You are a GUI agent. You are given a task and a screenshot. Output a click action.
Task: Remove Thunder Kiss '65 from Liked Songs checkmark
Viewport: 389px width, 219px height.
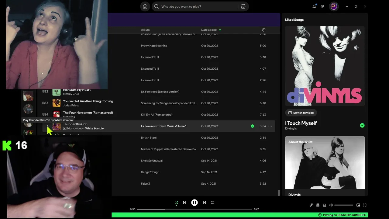(x=252, y=126)
